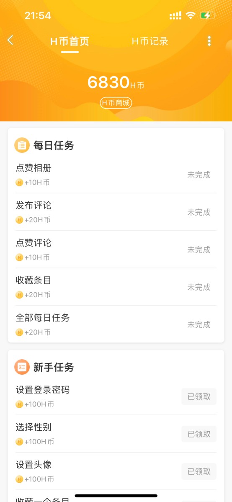Switch to the H币记录 tab

(x=150, y=41)
